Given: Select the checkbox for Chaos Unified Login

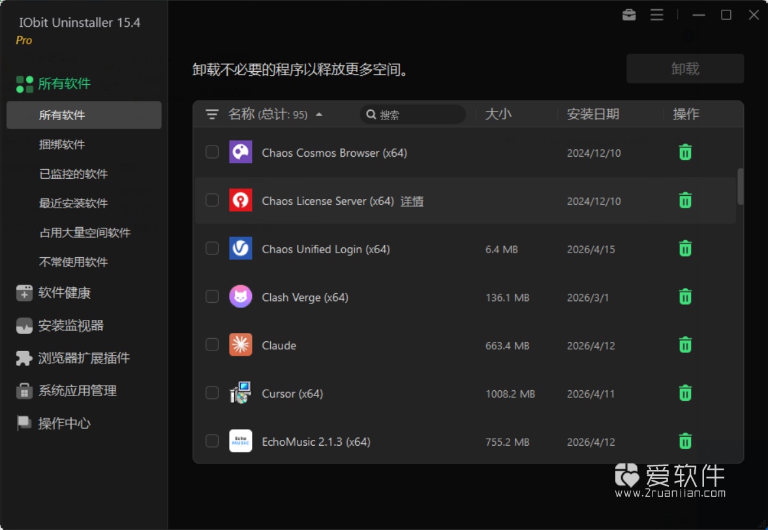Looking at the screenshot, I should click(x=211, y=249).
